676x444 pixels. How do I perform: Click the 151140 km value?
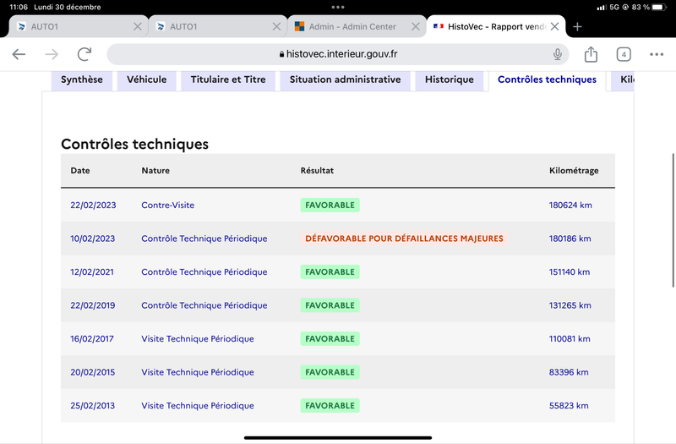tap(570, 271)
